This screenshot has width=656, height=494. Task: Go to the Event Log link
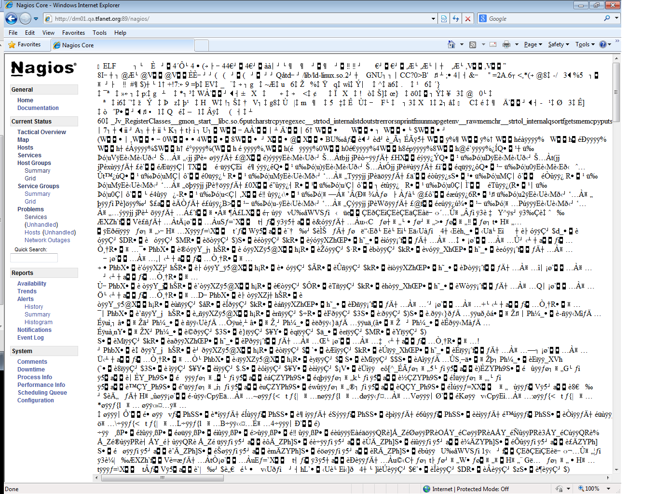(x=30, y=338)
